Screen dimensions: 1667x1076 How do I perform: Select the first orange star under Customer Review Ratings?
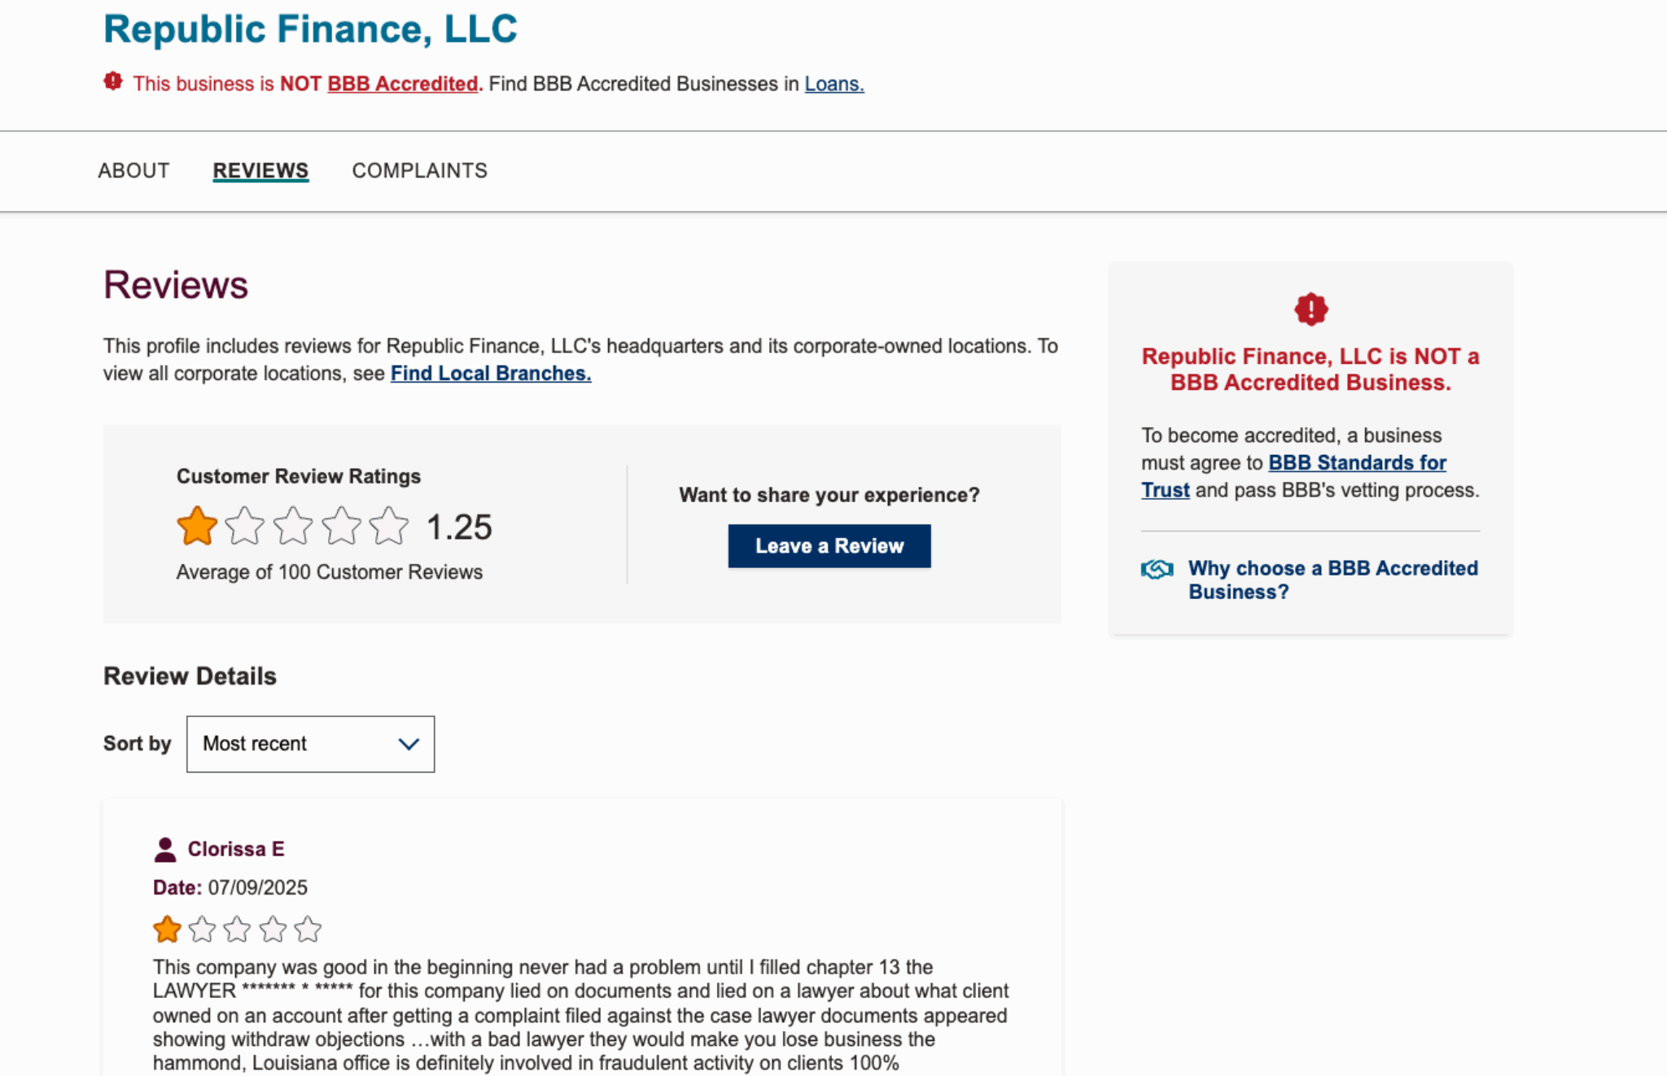[196, 526]
